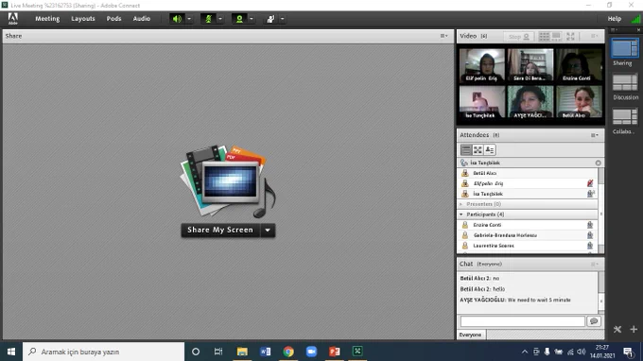The width and height of the screenshot is (643, 361).
Task: Open the Attendees pod options menu
Action: click(x=594, y=135)
